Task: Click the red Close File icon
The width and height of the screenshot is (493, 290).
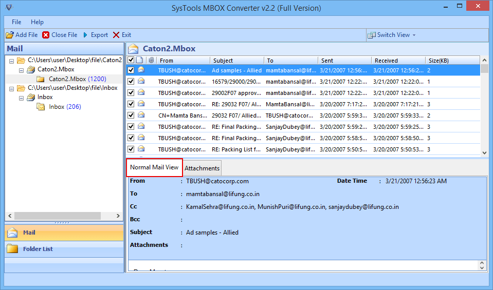Action: [46, 35]
